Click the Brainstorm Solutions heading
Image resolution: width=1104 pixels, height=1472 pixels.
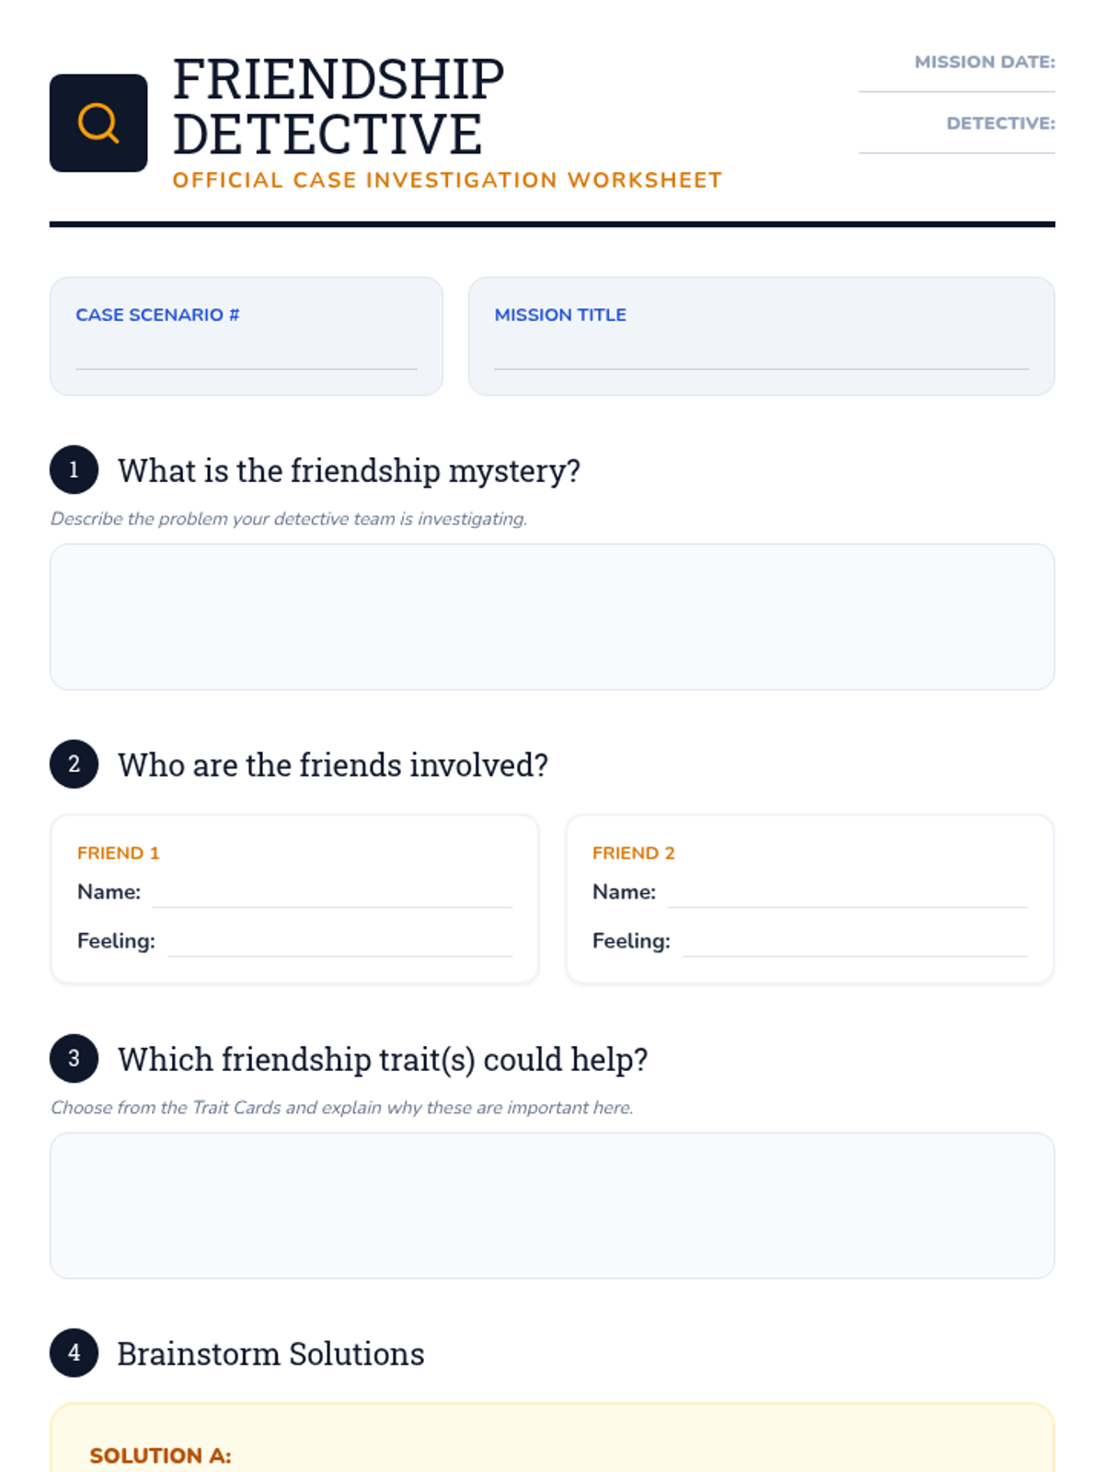pos(270,1354)
